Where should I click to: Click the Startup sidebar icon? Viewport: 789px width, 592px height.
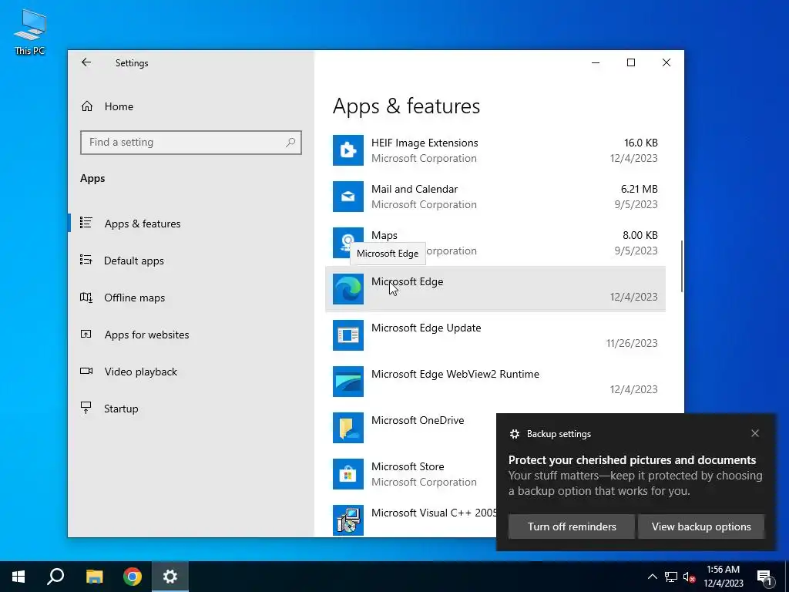[86, 408]
